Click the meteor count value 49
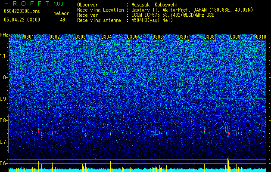This screenshot has height=172, width=271. pos(62,20)
